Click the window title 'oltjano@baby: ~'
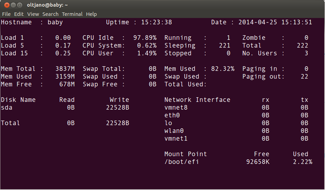The image size is (325, 190). (x=47, y=5)
